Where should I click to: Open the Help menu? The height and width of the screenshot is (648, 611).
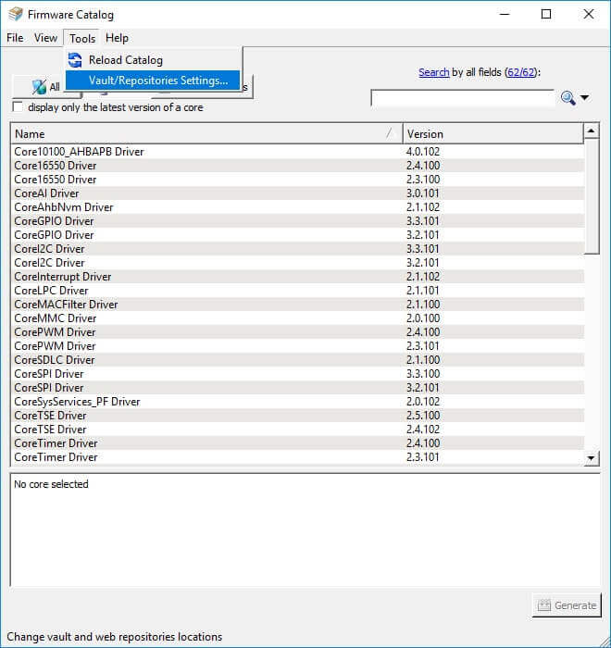click(117, 38)
